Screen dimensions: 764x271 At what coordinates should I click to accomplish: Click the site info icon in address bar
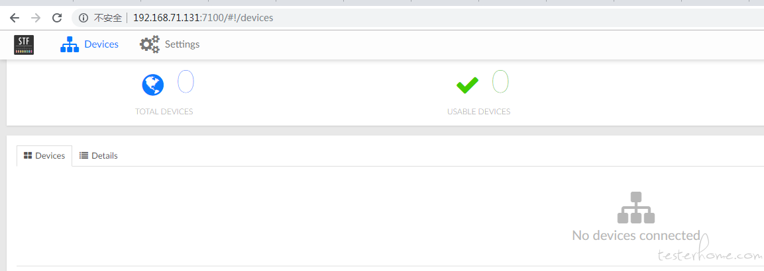83,18
